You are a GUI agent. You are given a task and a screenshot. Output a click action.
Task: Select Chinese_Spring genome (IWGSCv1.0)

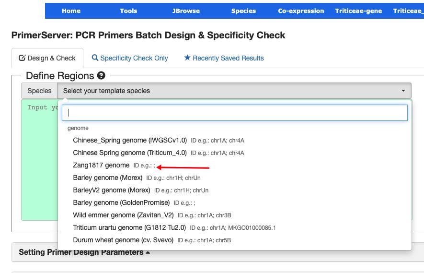130,141
